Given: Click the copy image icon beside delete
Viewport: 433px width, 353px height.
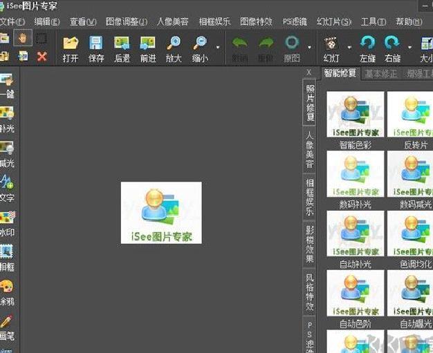Looking at the screenshot, I should point(23,56).
